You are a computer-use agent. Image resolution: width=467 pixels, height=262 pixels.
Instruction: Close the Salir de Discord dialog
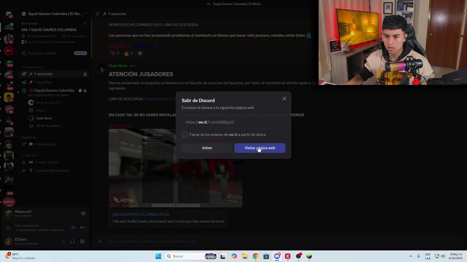pos(284,99)
